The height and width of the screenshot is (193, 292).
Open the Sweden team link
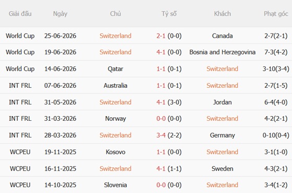[222, 169]
